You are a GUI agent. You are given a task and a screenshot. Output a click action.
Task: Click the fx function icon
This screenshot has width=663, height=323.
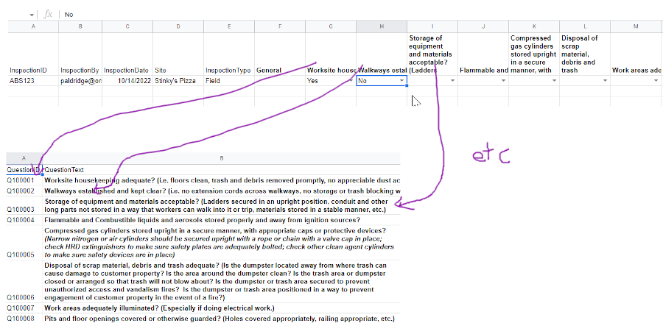click(48, 15)
